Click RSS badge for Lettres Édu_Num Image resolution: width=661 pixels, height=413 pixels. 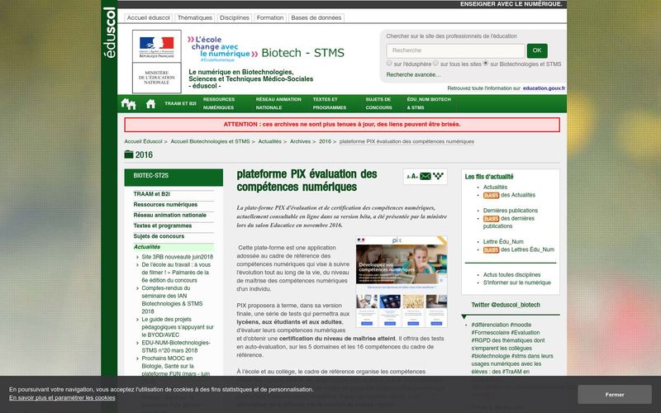pyautogui.click(x=491, y=250)
